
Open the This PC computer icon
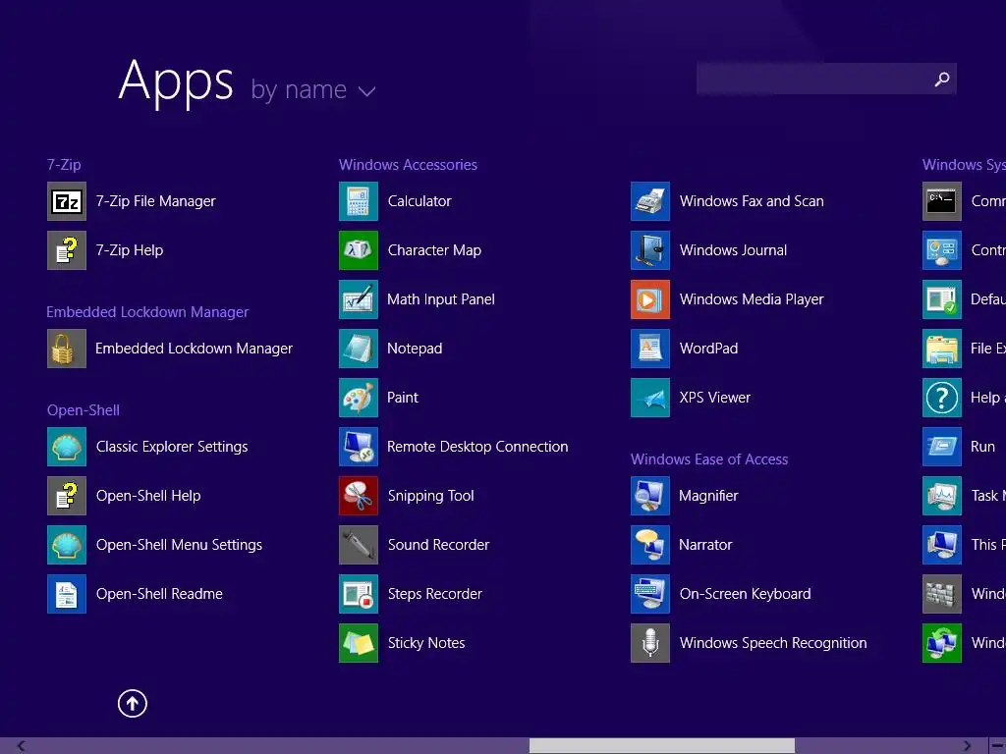click(x=942, y=545)
